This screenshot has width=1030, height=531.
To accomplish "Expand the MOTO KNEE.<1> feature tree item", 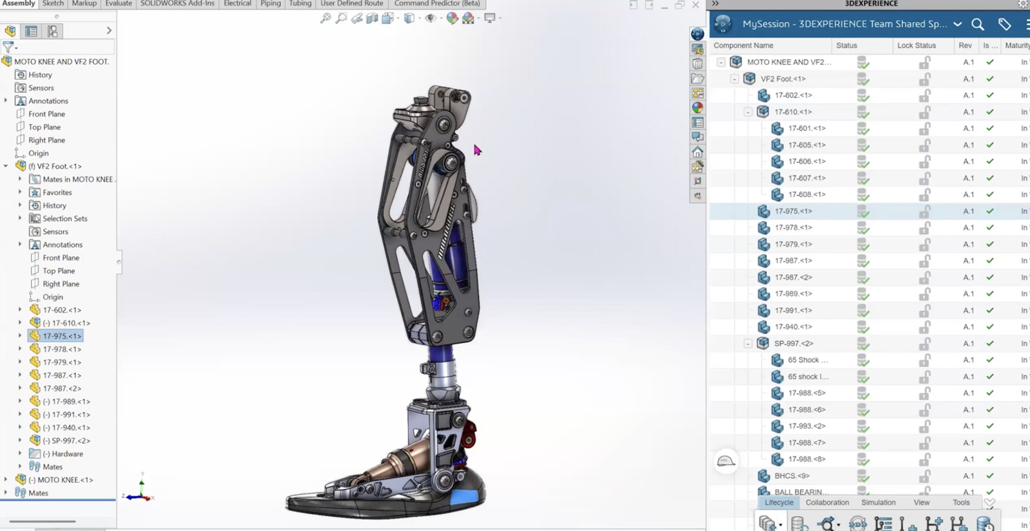I will (x=6, y=480).
